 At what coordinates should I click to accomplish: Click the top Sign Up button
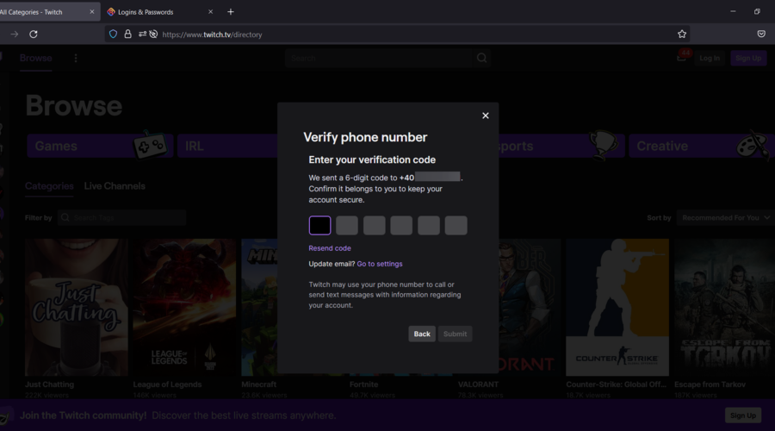pos(748,58)
